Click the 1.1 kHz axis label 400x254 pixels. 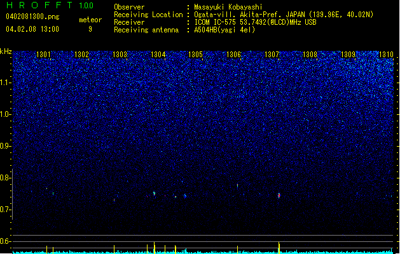[6, 83]
